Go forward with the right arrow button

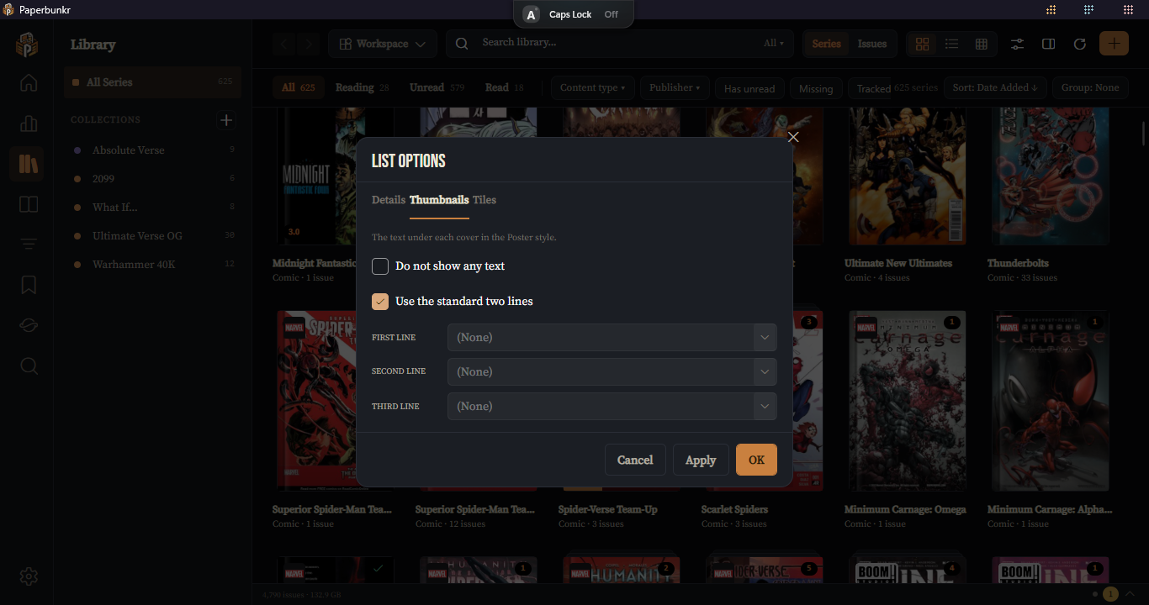(309, 44)
